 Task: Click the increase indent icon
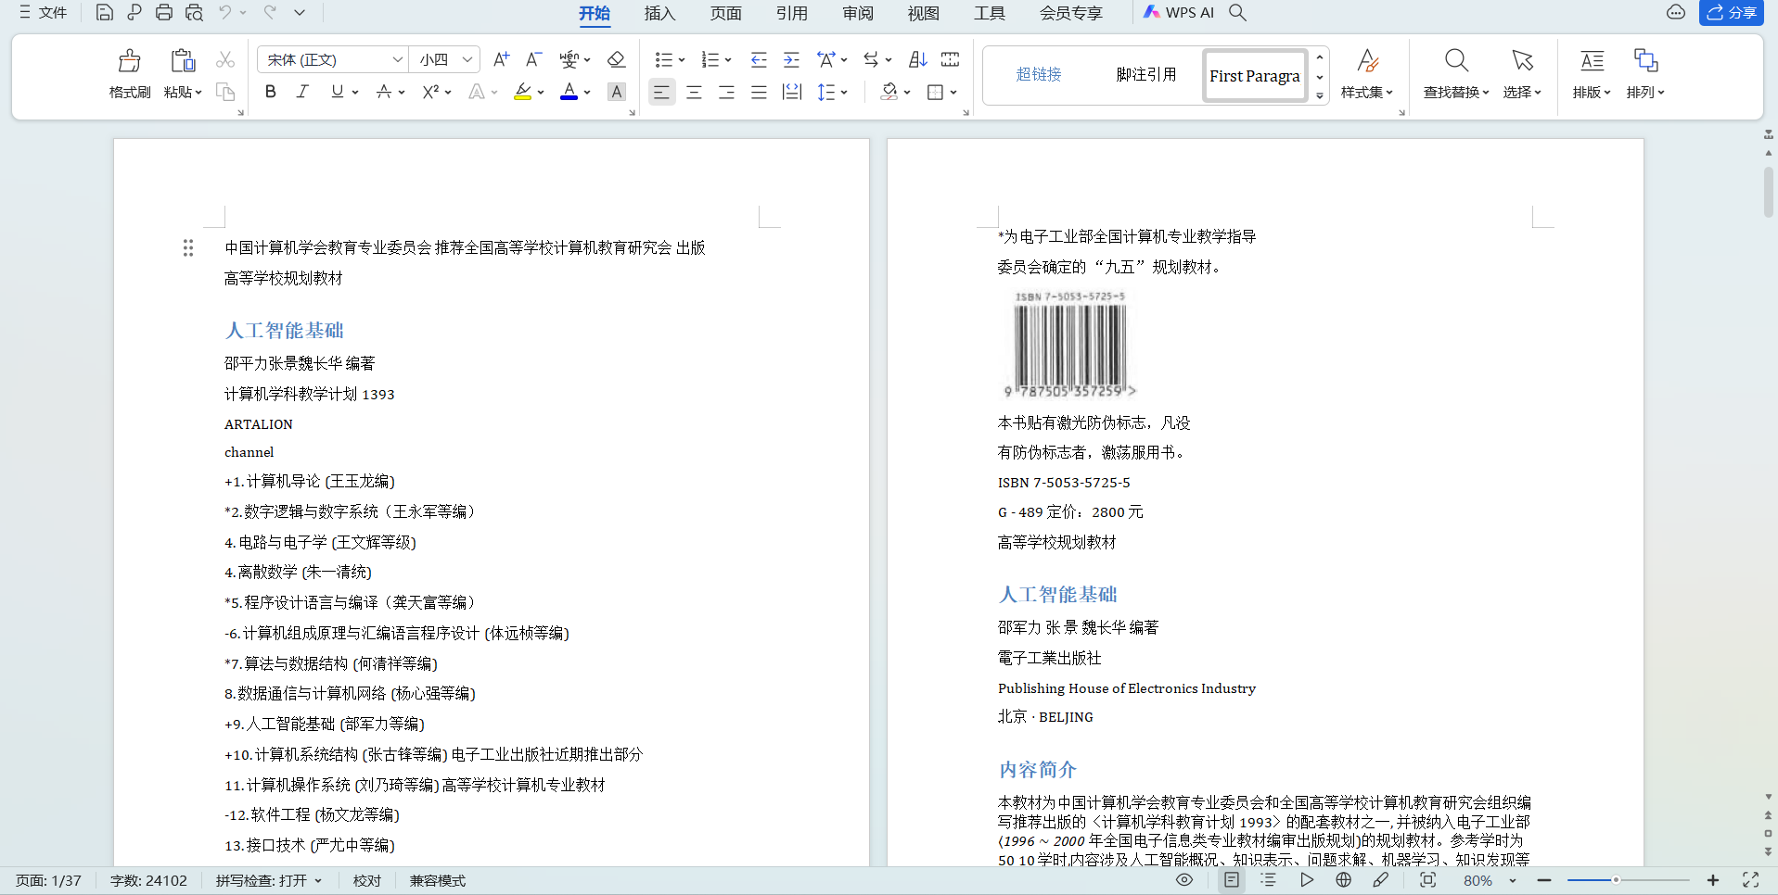pyautogui.click(x=791, y=60)
